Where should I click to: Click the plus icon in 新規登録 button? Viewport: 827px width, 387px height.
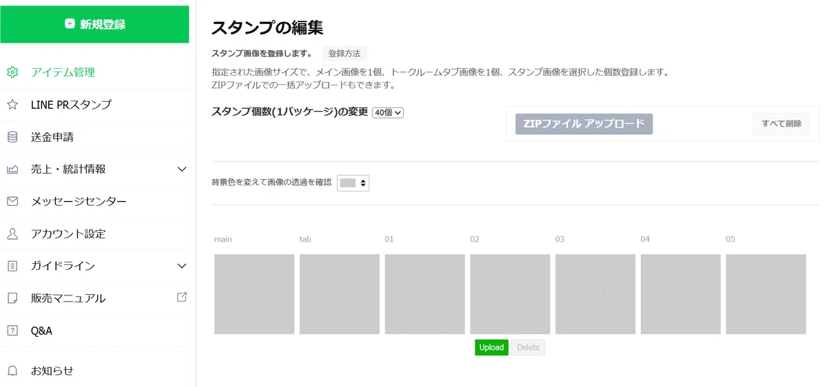coord(70,24)
